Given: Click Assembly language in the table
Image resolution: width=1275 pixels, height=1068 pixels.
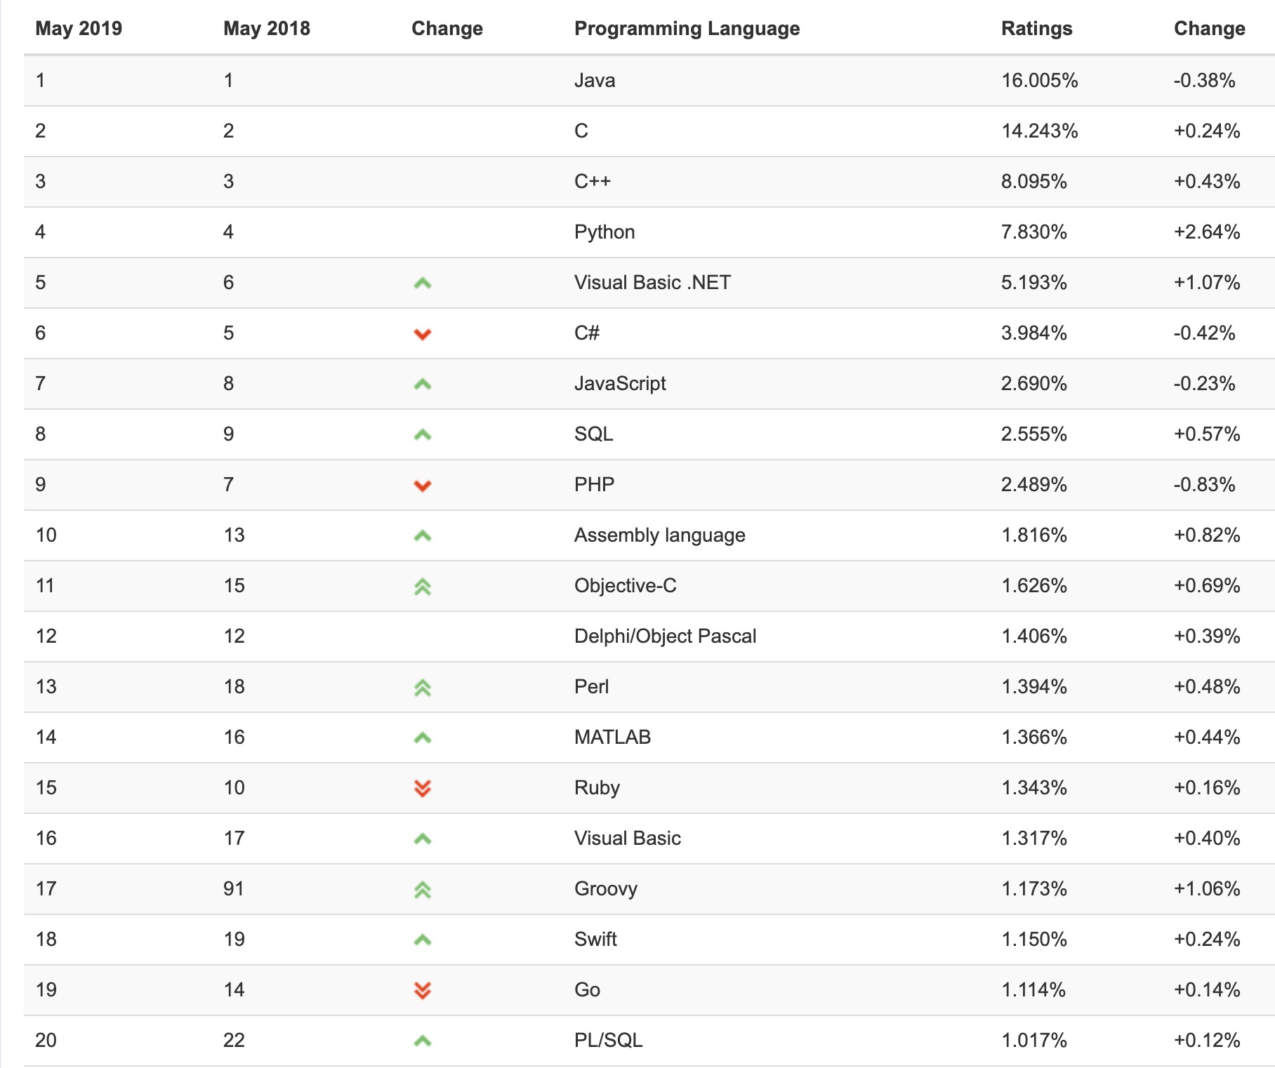Looking at the screenshot, I should [x=659, y=535].
